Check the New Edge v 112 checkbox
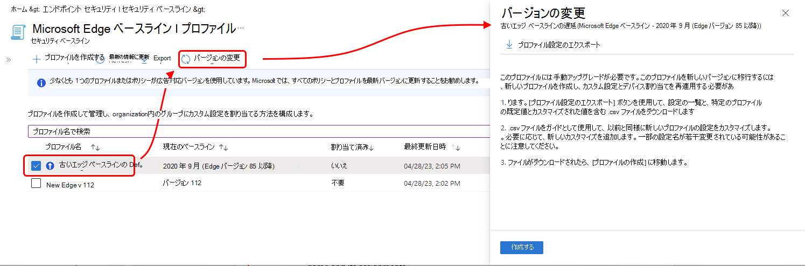 (36, 184)
